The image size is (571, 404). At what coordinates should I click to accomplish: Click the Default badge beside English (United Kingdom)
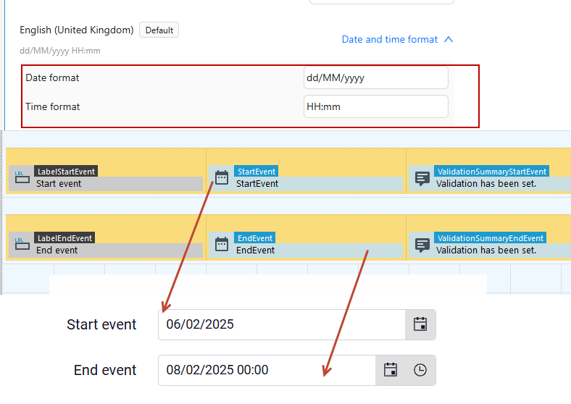click(x=159, y=30)
